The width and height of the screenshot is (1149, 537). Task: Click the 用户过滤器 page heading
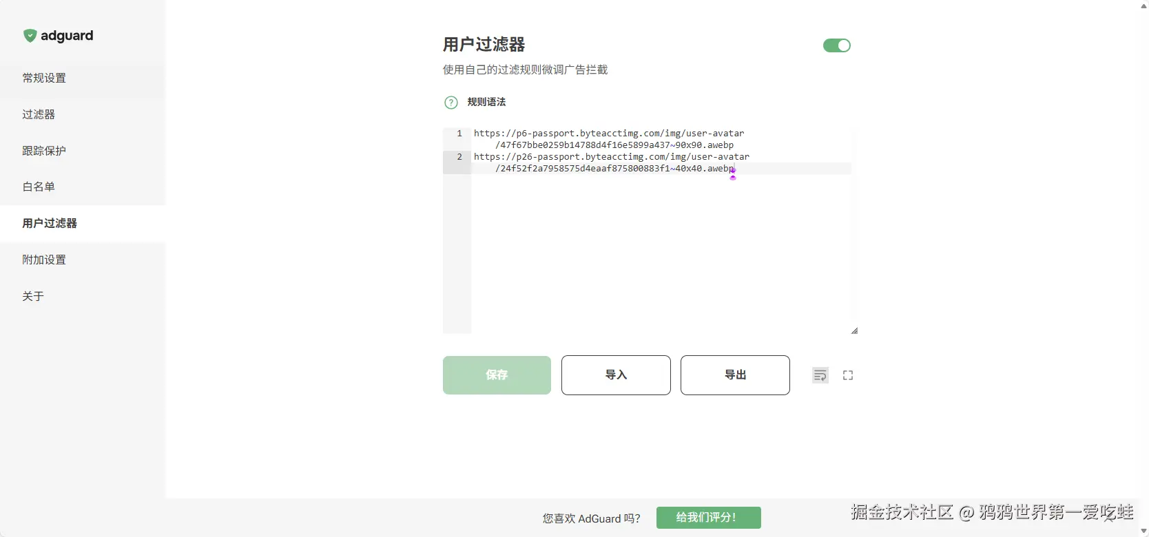[484, 45]
